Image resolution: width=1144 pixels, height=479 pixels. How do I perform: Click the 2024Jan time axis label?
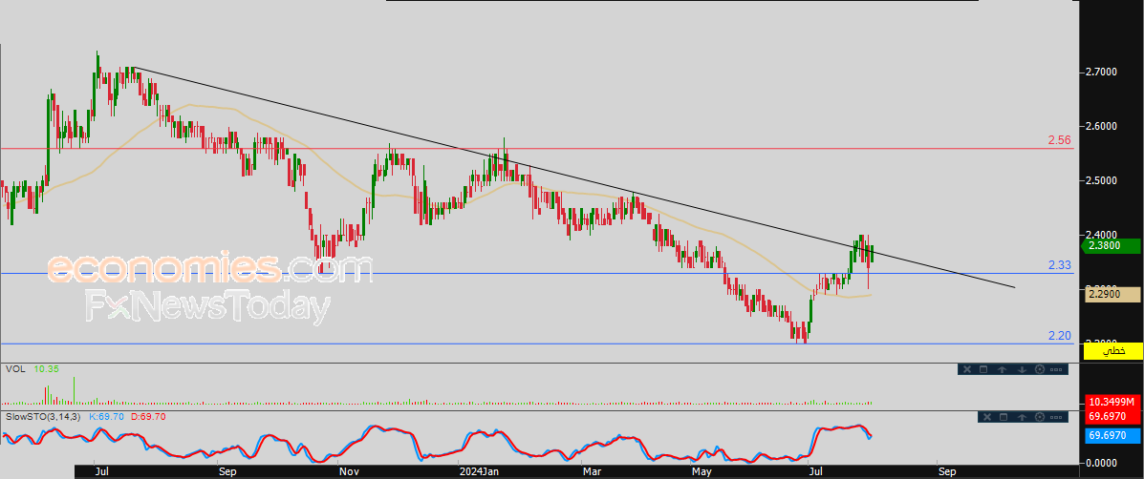(x=478, y=471)
